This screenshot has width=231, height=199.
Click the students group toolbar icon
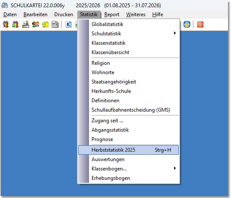[6, 24]
